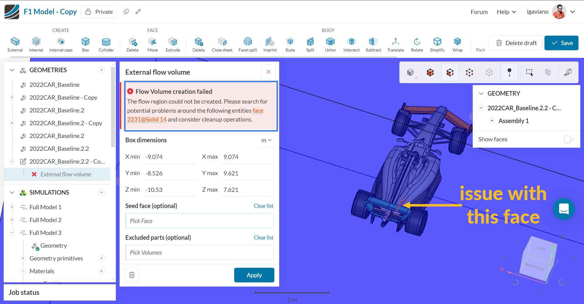Click the Seed face Pick Face field
Screen dimensions: 584x304
tap(199, 221)
